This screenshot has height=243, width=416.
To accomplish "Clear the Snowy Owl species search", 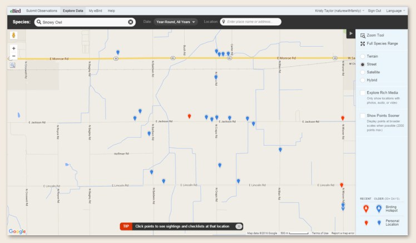I will coord(131,22).
